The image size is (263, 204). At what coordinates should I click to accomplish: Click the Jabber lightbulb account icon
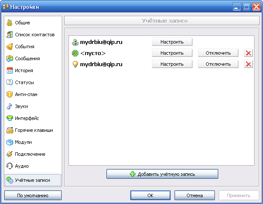tap(75, 64)
